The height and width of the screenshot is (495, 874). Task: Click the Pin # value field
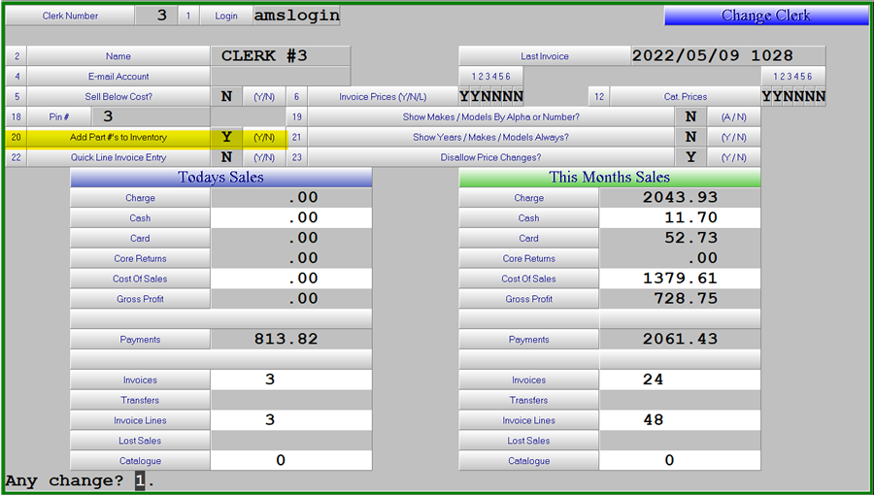tap(151, 116)
